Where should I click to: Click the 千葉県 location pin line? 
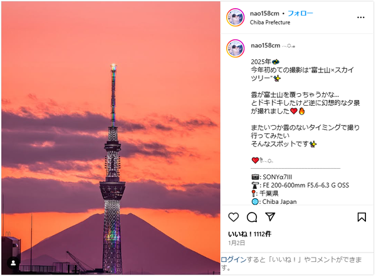coord(264,193)
